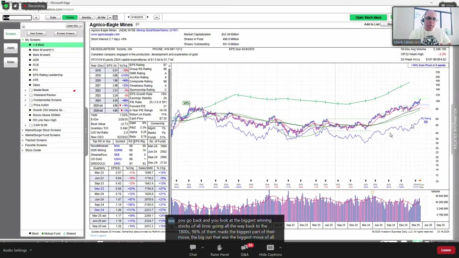This screenshot has width=459, height=258.
Task: Open the www.agnicoeagle.com link
Action: click(105, 34)
